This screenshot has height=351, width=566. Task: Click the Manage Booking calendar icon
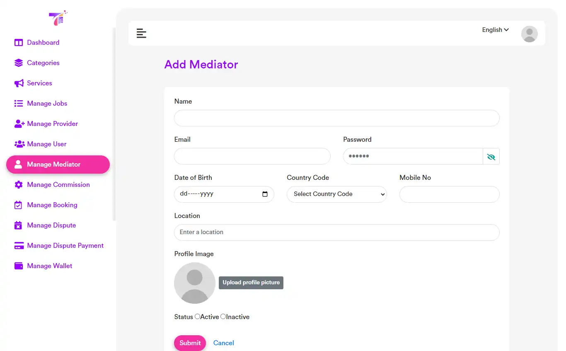(x=19, y=205)
